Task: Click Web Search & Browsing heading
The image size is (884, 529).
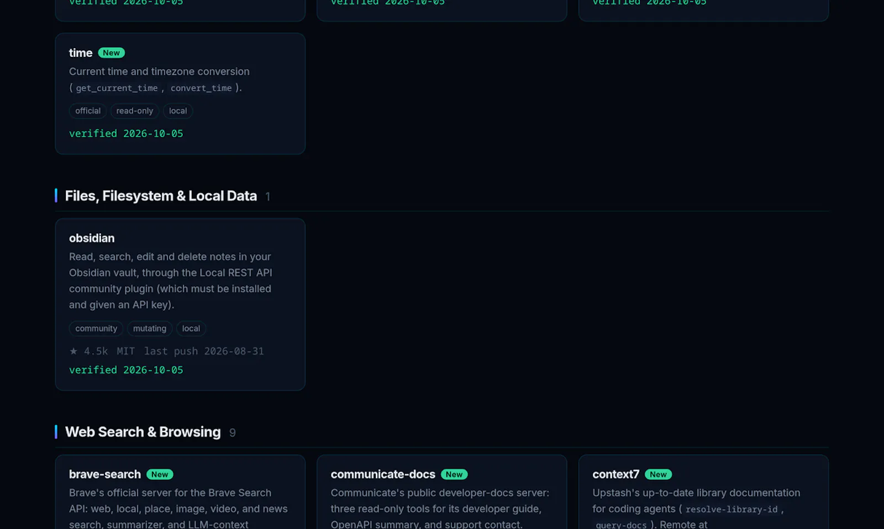Action: pyautogui.click(x=143, y=432)
